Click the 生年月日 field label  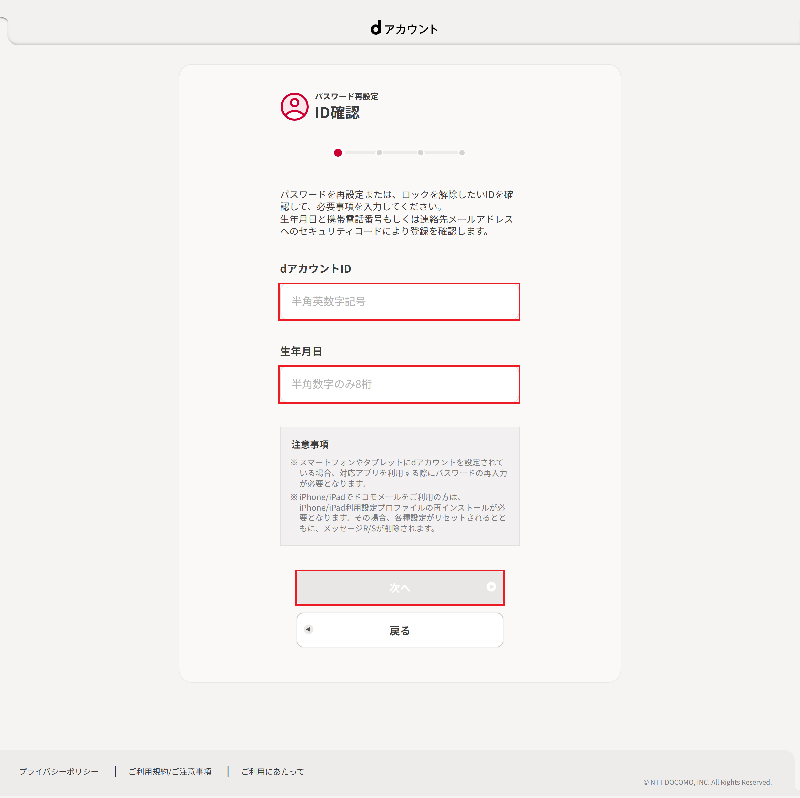point(301,352)
